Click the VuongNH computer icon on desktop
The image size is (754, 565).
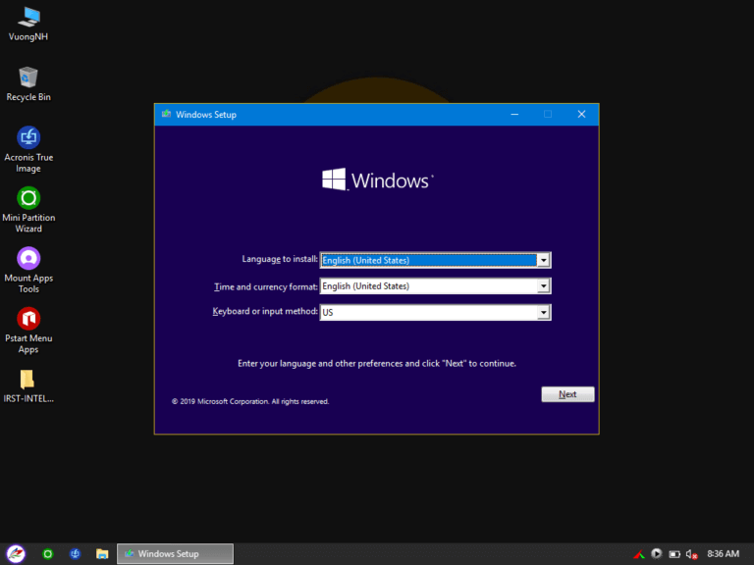click(x=28, y=18)
